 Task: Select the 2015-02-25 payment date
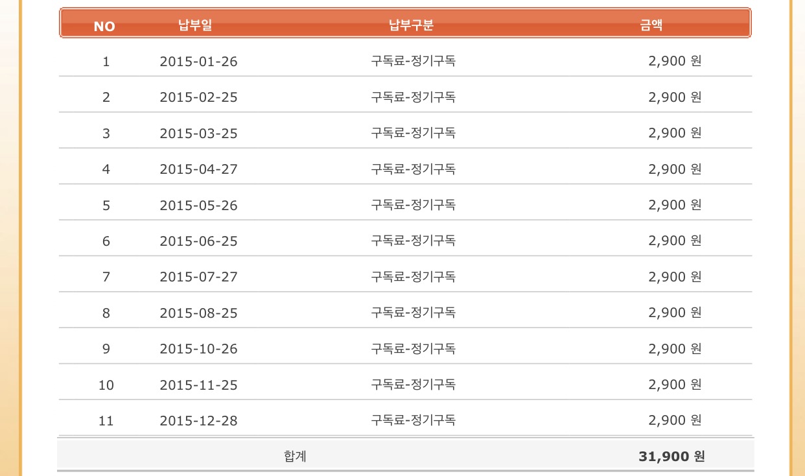click(198, 97)
